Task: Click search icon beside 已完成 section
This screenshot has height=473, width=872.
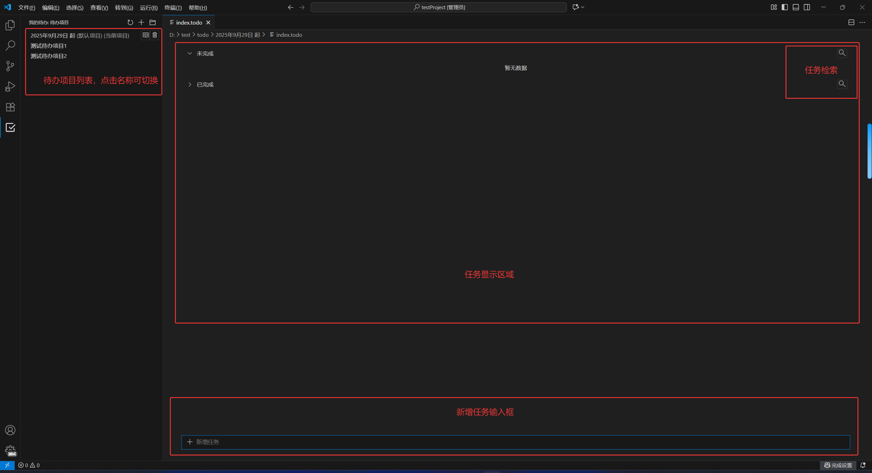Action: point(842,84)
